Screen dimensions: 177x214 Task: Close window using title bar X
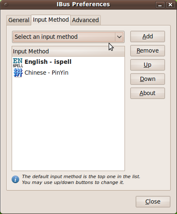(170, 5)
